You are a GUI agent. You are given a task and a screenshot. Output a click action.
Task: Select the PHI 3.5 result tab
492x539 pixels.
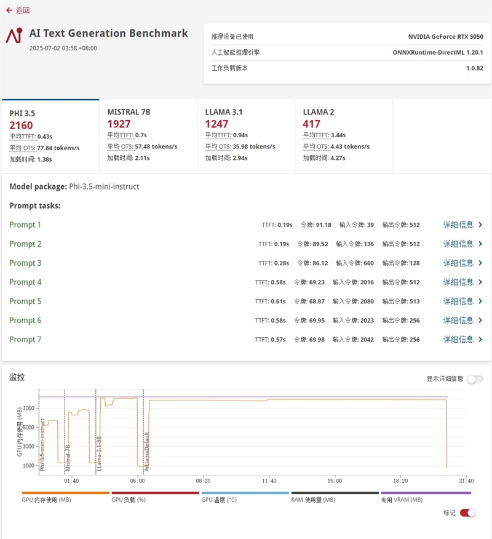coord(50,136)
